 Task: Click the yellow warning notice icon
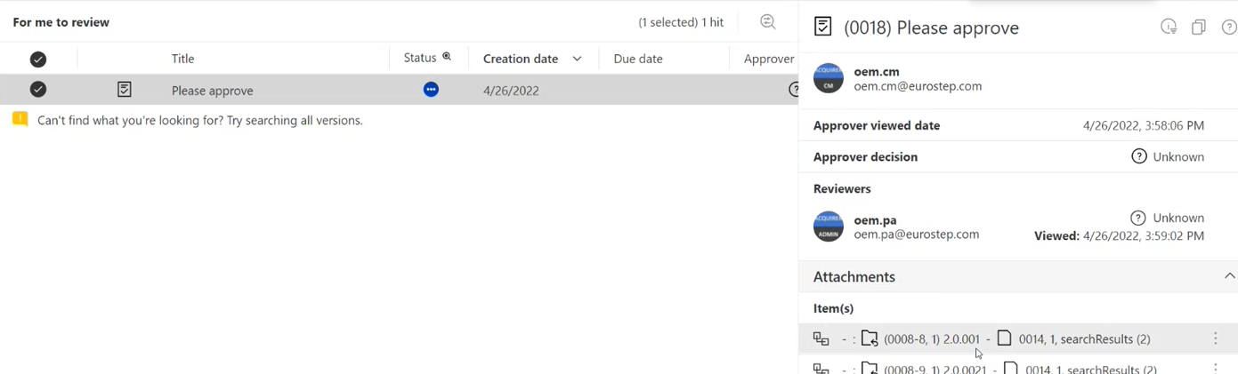20,120
